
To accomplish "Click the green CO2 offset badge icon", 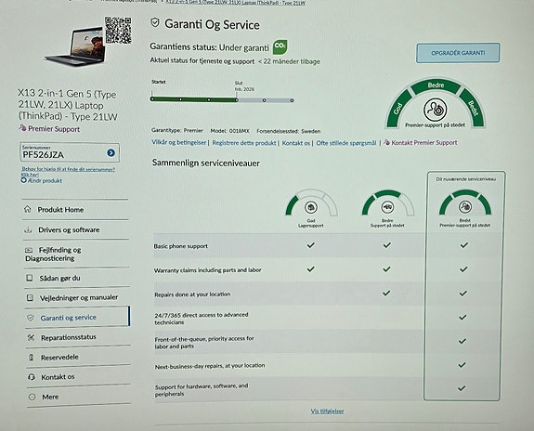I will pyautogui.click(x=280, y=47).
